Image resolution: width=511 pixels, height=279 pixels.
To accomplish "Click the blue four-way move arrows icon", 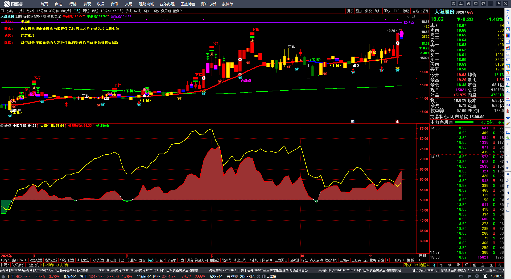I will click(x=508, y=117).
